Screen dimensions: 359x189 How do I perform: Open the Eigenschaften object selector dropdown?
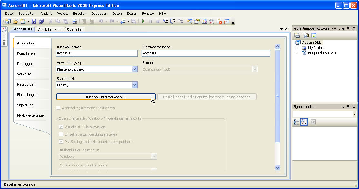[354, 114]
